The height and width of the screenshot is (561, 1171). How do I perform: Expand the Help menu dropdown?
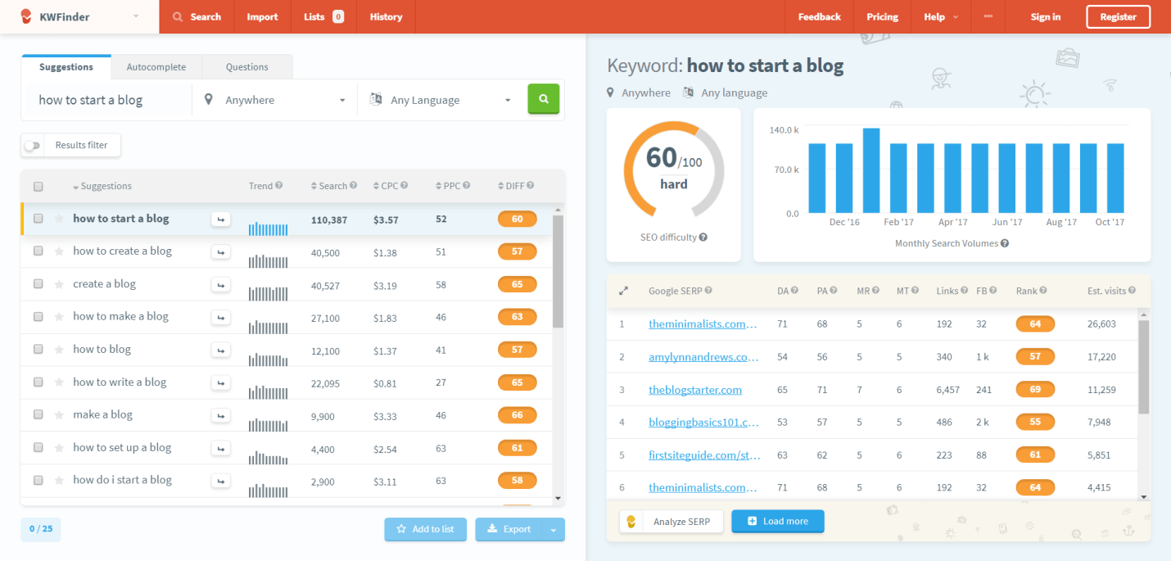coord(940,16)
